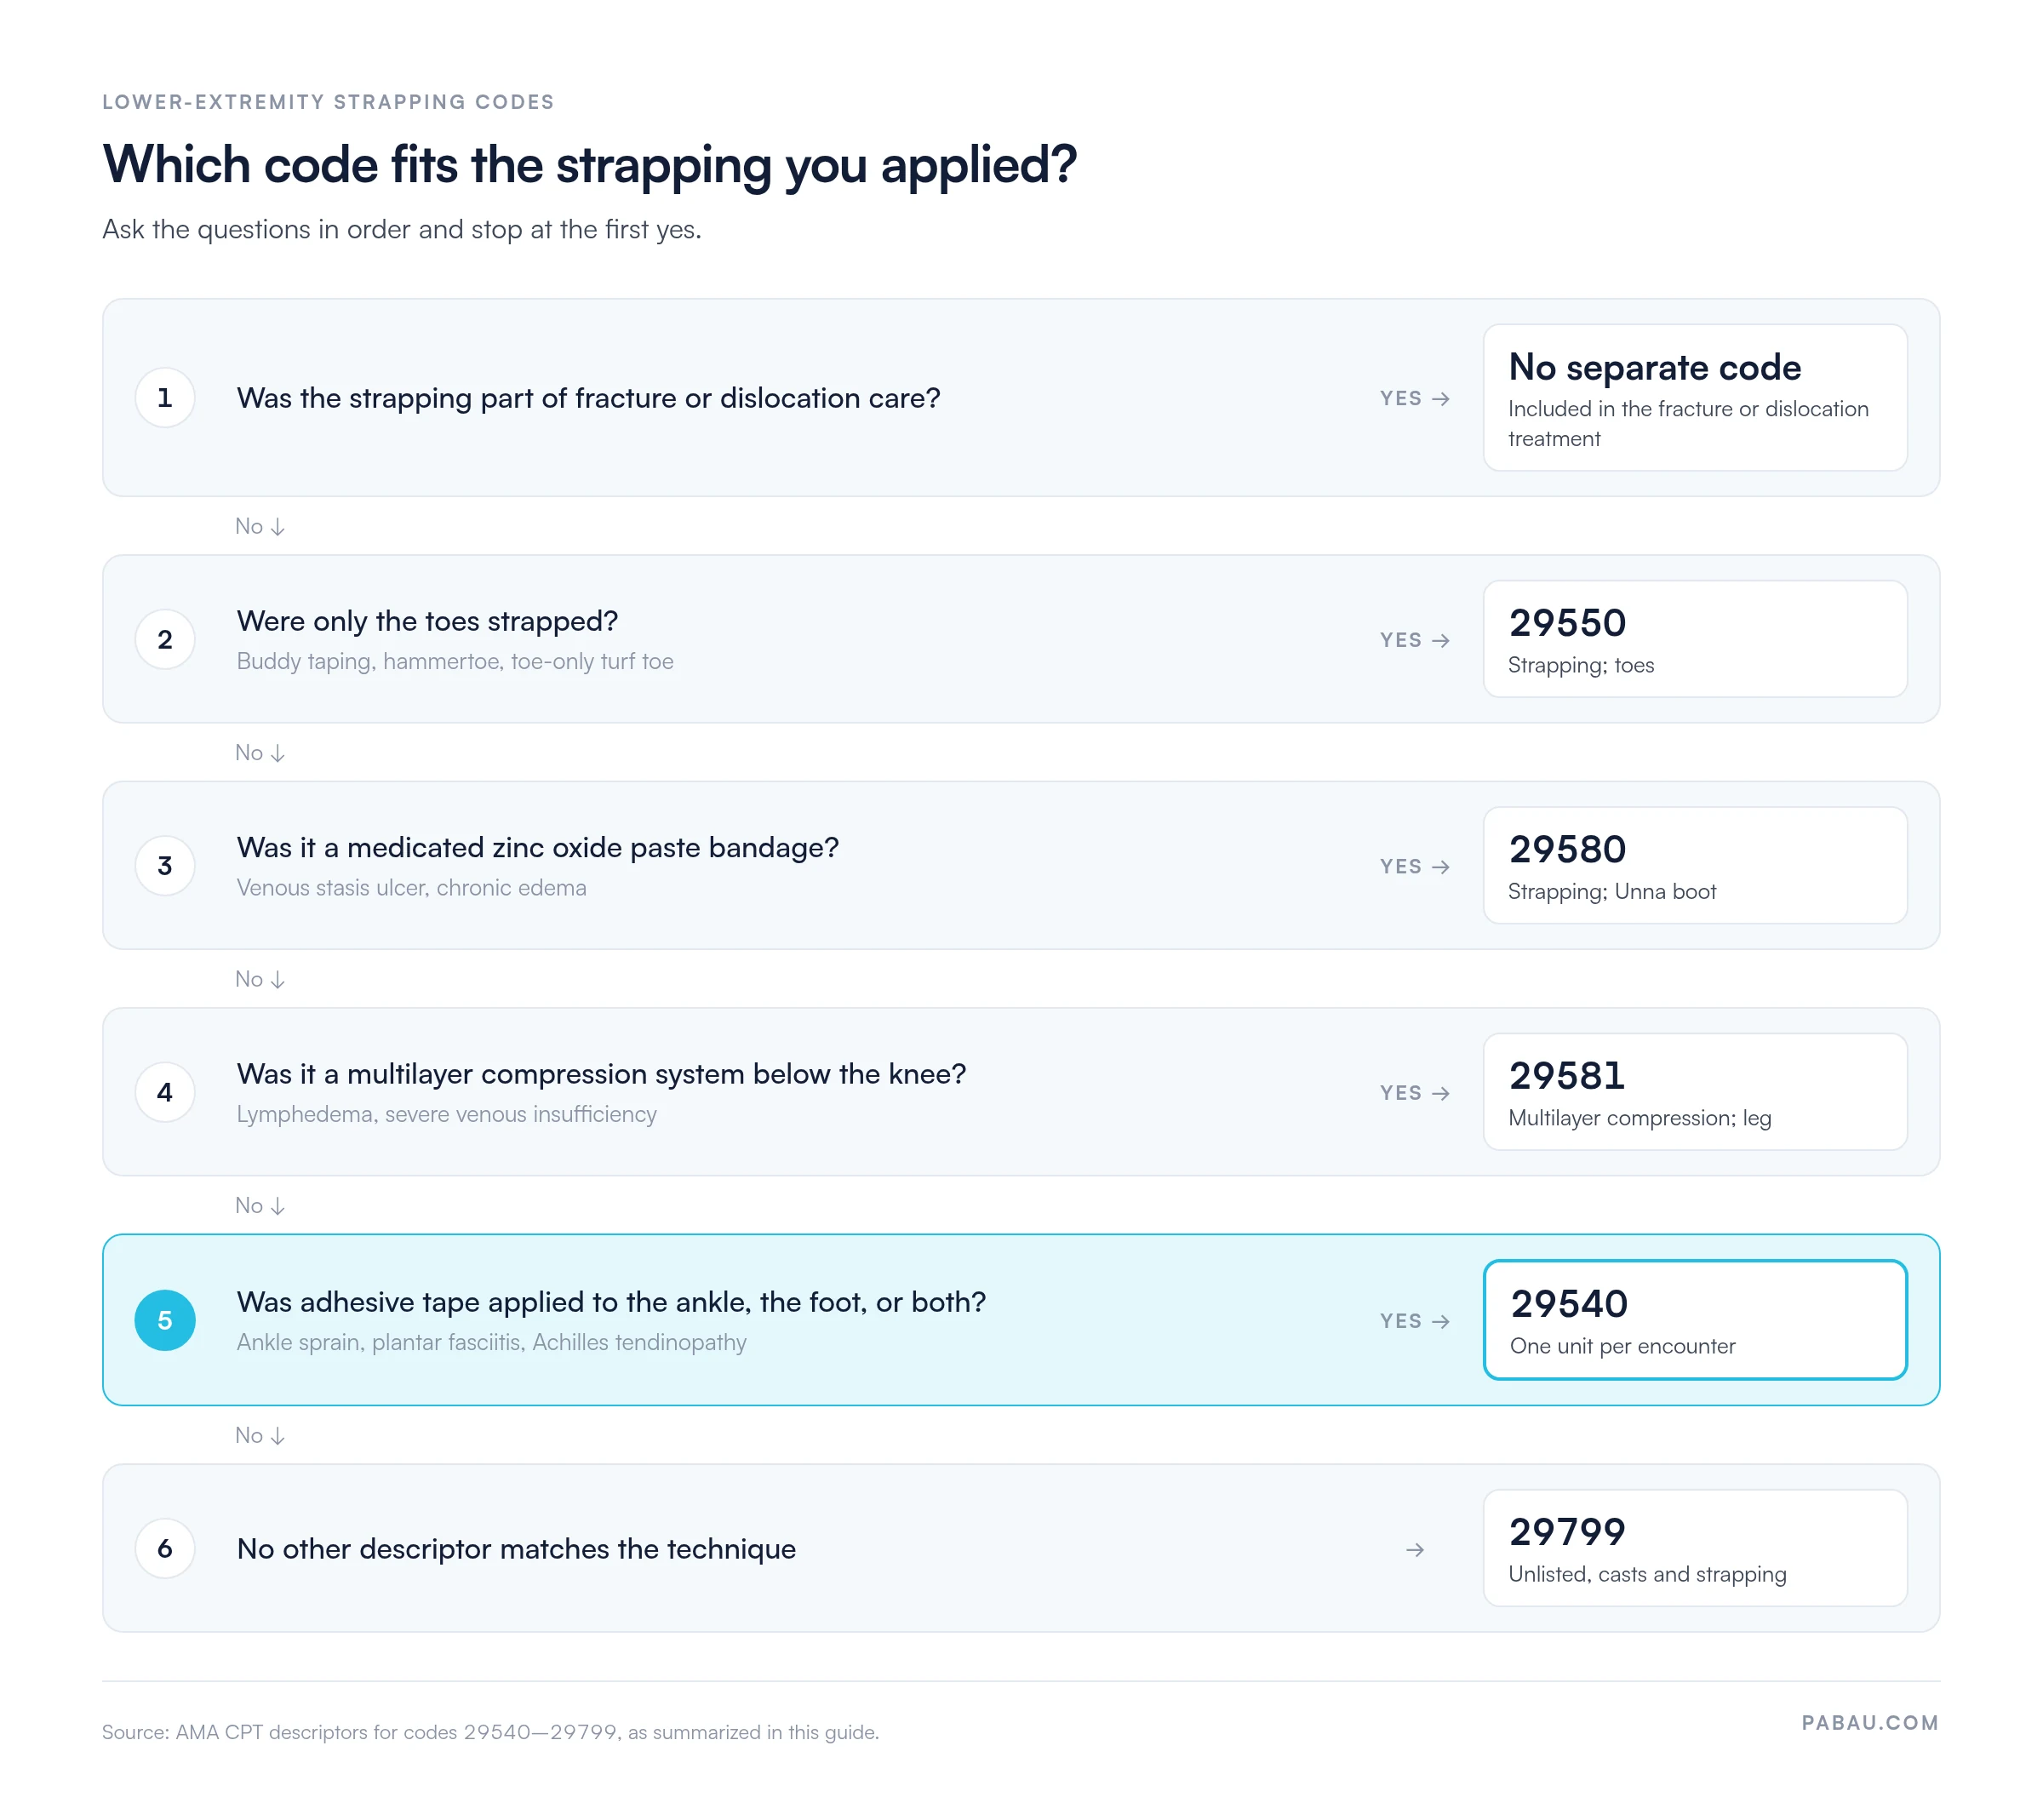Click the PABAU.COM link

pos(1870,1723)
